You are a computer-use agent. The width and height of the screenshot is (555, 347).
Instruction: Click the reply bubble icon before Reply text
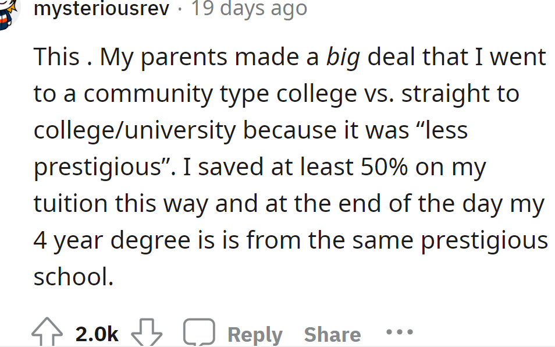pyautogui.click(x=198, y=331)
